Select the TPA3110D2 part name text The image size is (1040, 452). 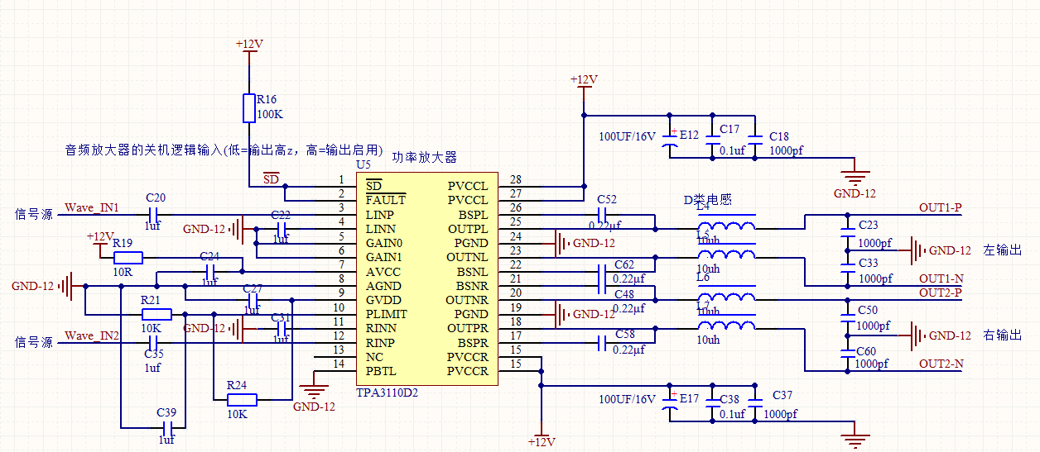coord(387,393)
